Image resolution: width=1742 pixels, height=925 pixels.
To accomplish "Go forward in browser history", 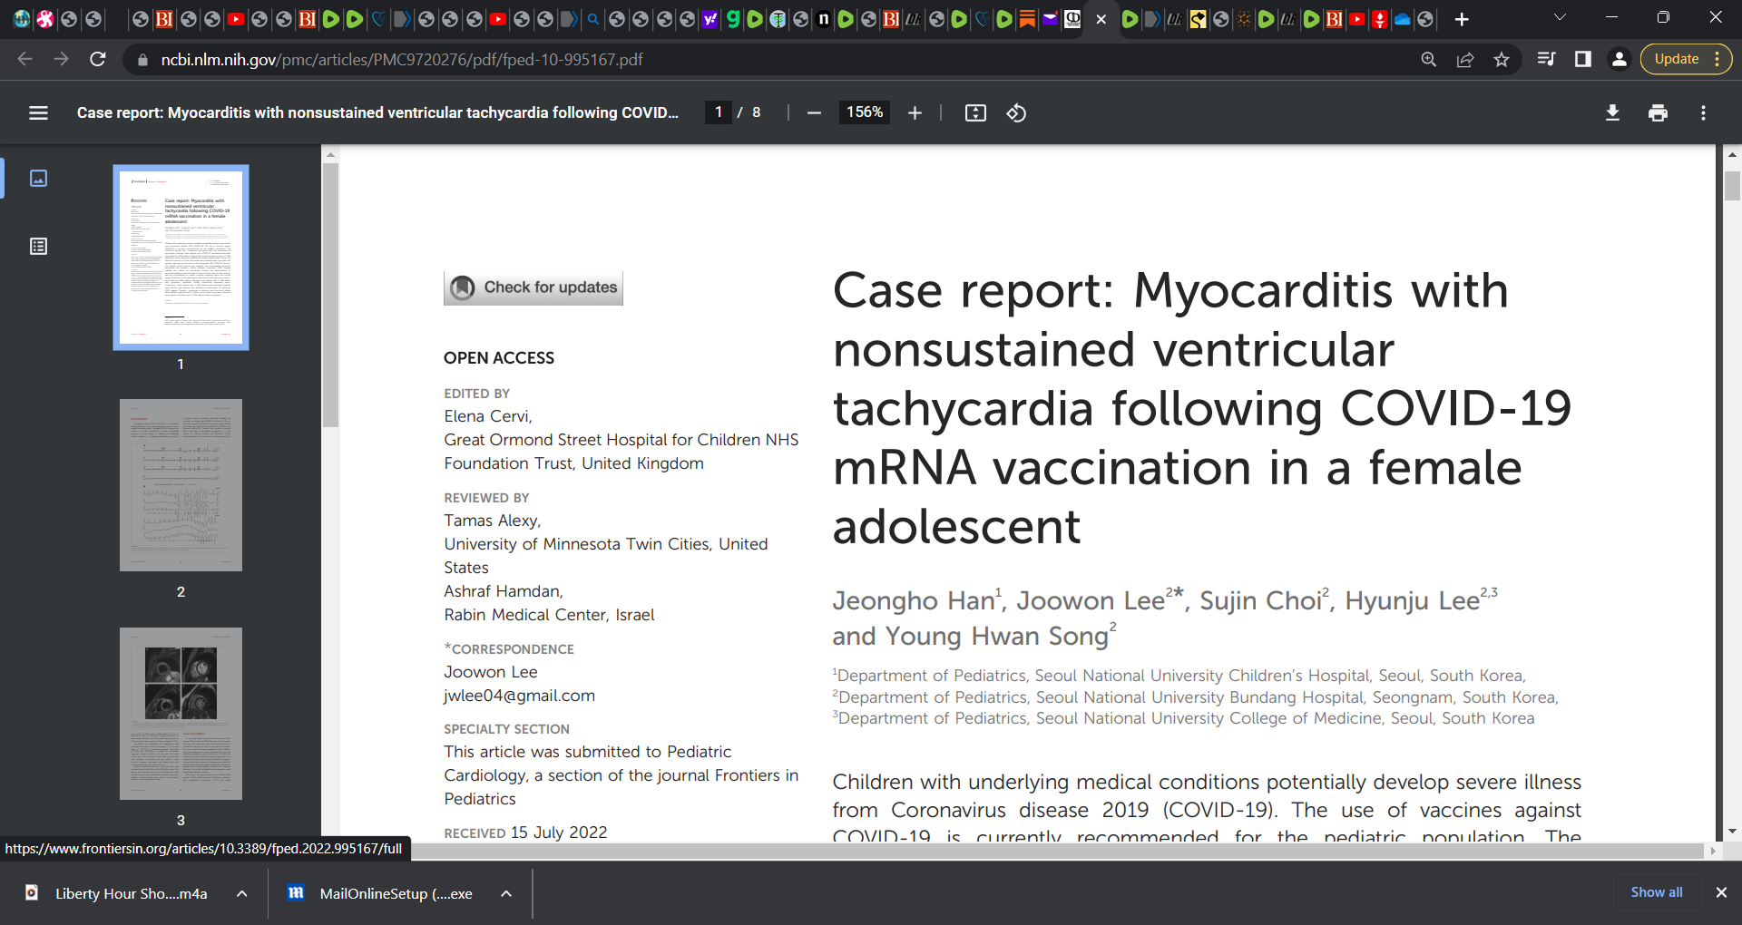I will pyautogui.click(x=61, y=59).
